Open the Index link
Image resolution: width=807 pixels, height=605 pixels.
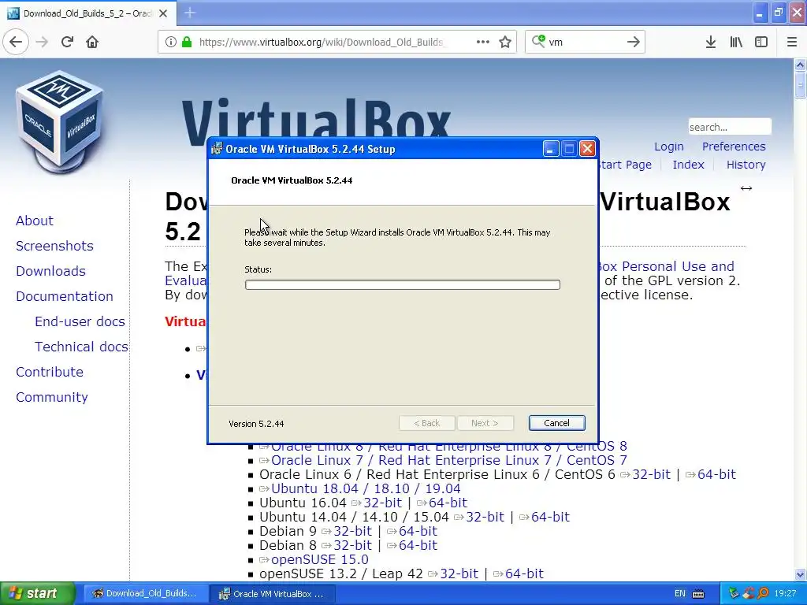(688, 165)
